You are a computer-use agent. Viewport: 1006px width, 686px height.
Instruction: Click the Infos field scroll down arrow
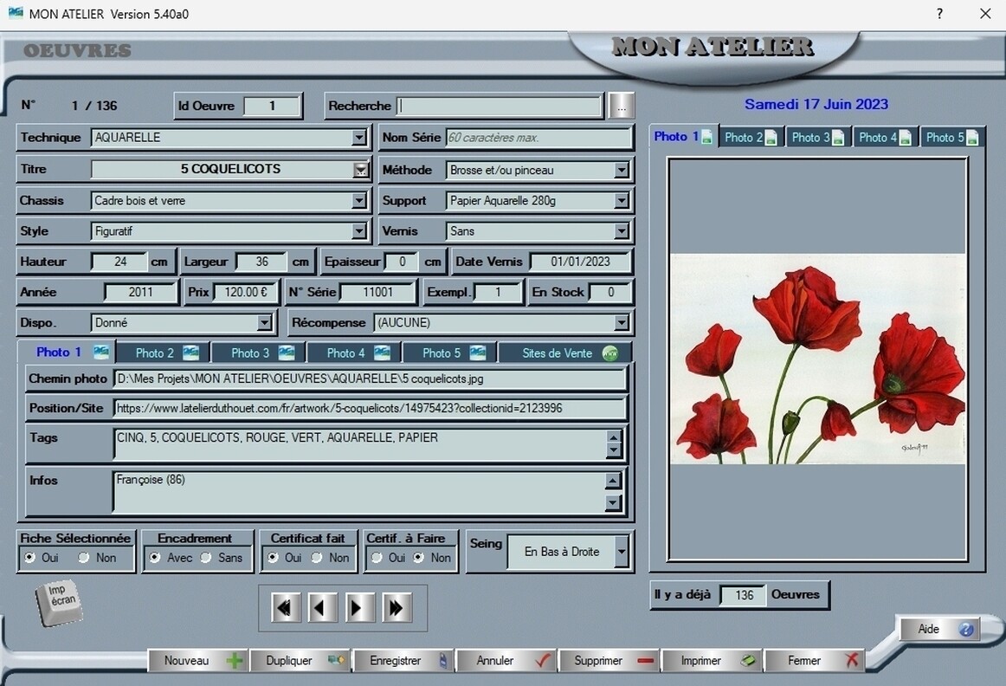(x=613, y=502)
